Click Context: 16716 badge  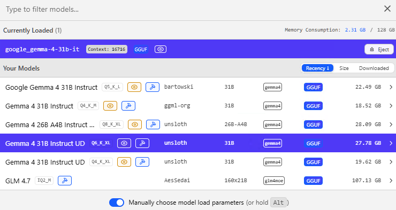click(106, 49)
